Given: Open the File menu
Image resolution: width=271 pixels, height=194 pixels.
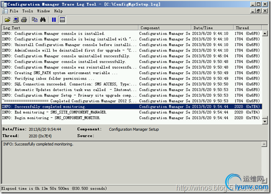Looking at the screenshot, I should (14, 11).
